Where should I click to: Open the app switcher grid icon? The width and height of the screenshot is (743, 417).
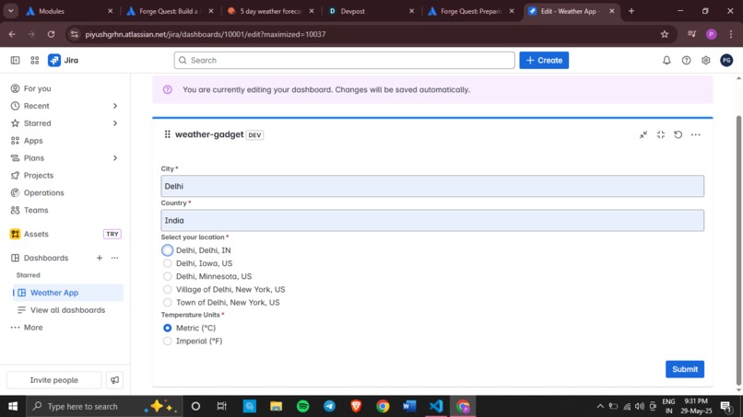(x=35, y=60)
